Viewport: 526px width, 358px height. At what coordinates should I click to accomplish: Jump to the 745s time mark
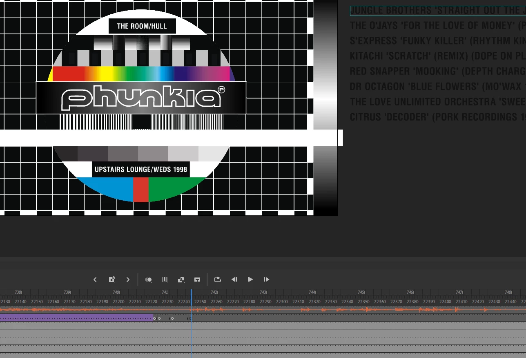coord(361,292)
